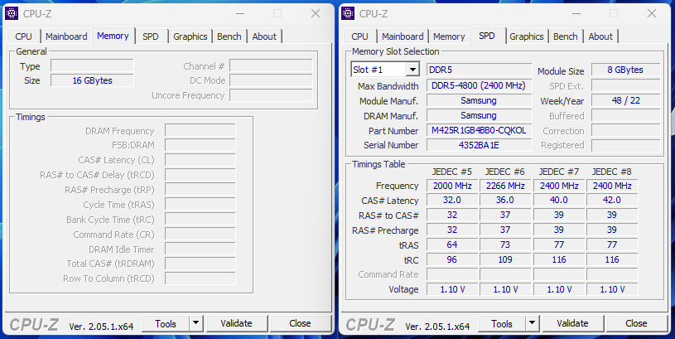
Task: Click the 2400 MHz frequency under JEDEC #7
Action: point(559,186)
